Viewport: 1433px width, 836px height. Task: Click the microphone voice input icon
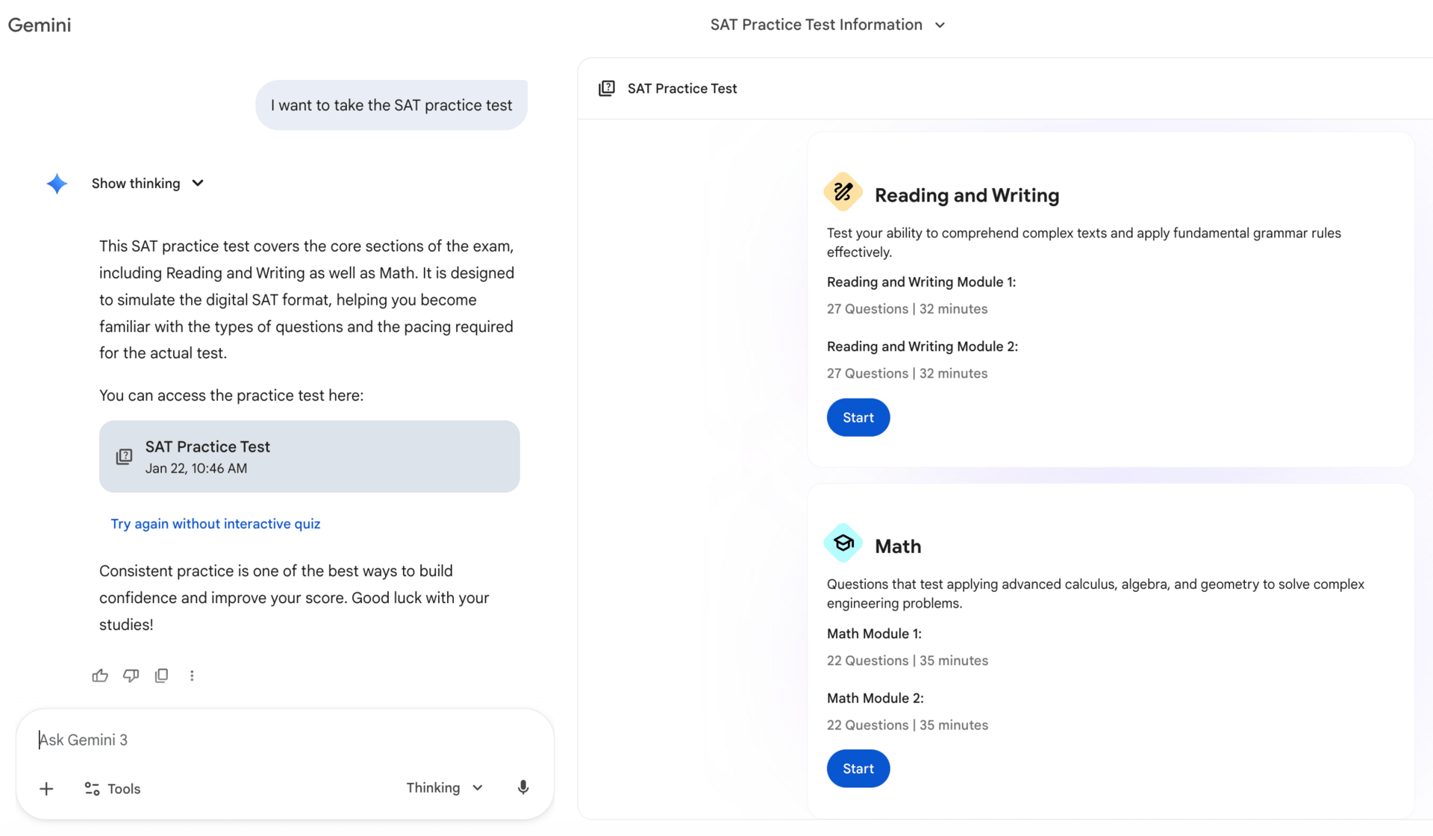click(x=523, y=788)
